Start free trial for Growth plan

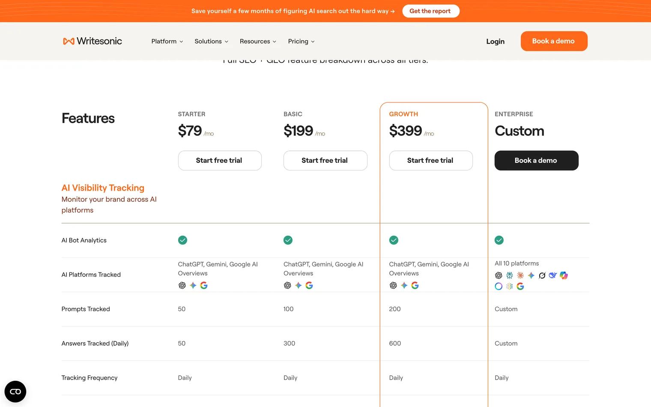[x=431, y=161]
